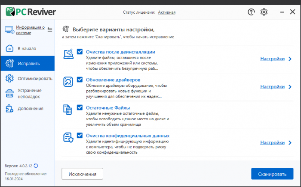301x187 pixels.
Task: Uncheck Остаточные Файлы checkbox
Action: tap(80, 107)
